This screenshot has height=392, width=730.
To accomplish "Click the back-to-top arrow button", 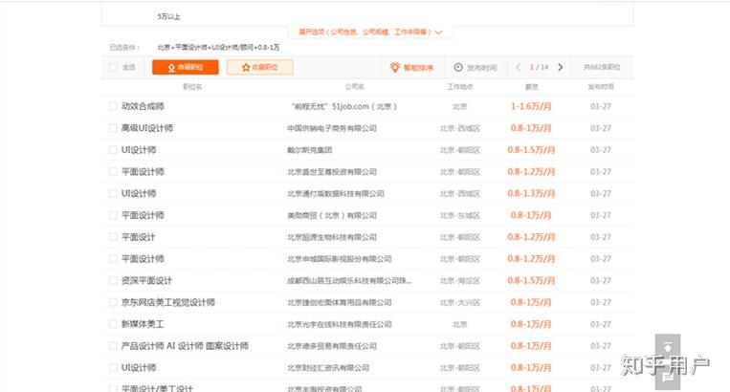I will click(x=668, y=346).
